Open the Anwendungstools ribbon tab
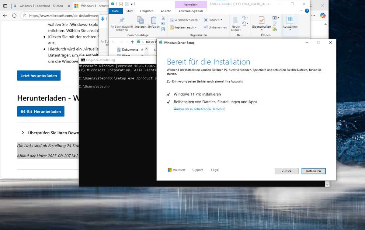Image resolution: width=365 pixels, height=230 pixels. (191, 11)
